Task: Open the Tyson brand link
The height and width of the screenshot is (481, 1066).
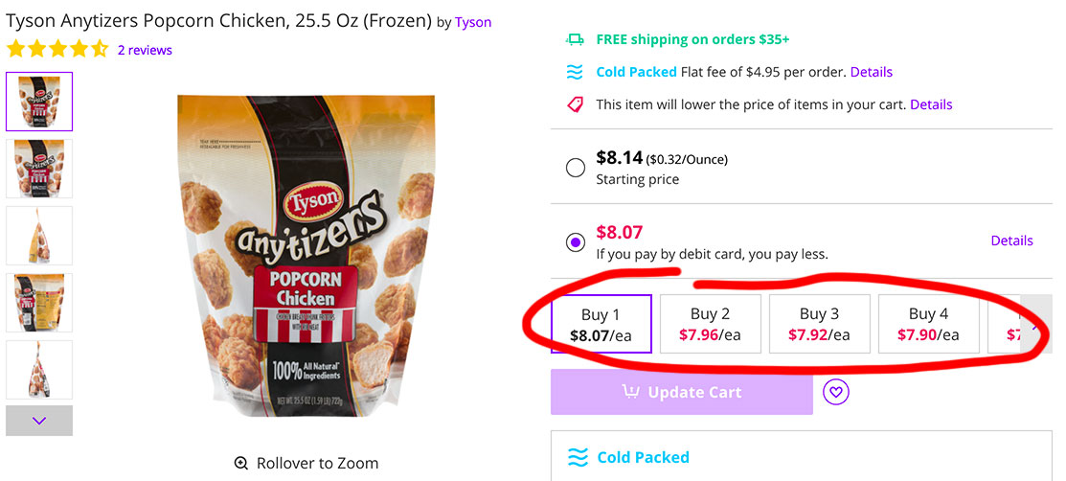Action: pos(473,22)
